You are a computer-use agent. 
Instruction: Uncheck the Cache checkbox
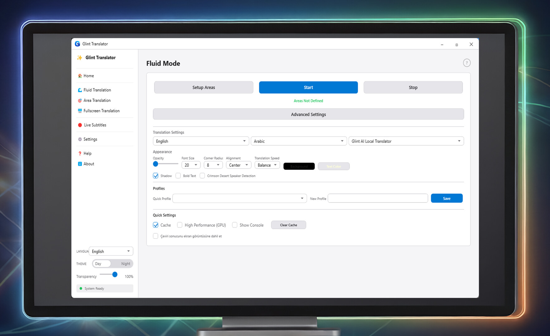tap(155, 225)
